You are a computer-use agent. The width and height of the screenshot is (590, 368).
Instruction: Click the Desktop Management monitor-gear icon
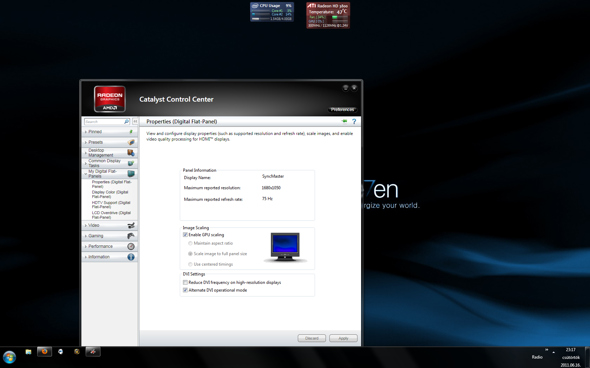click(x=131, y=153)
